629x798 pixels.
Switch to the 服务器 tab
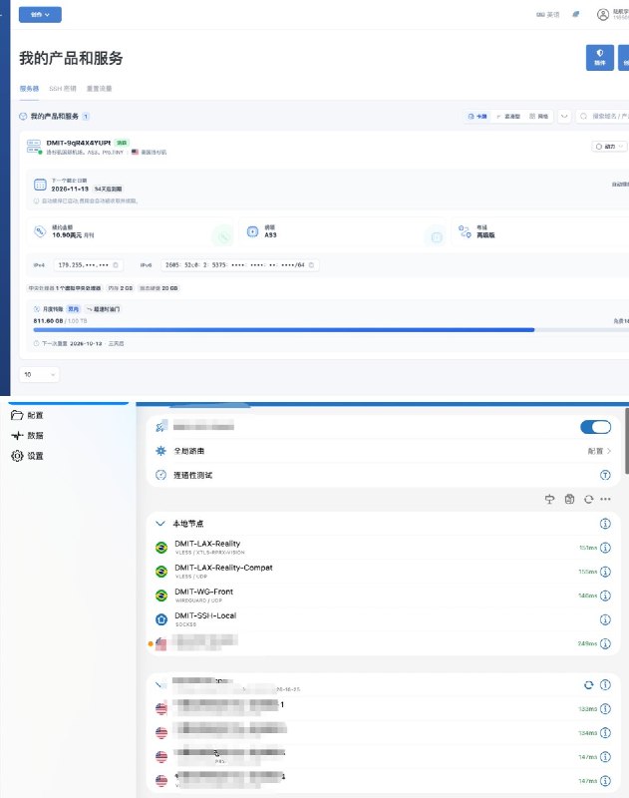[x=29, y=89]
